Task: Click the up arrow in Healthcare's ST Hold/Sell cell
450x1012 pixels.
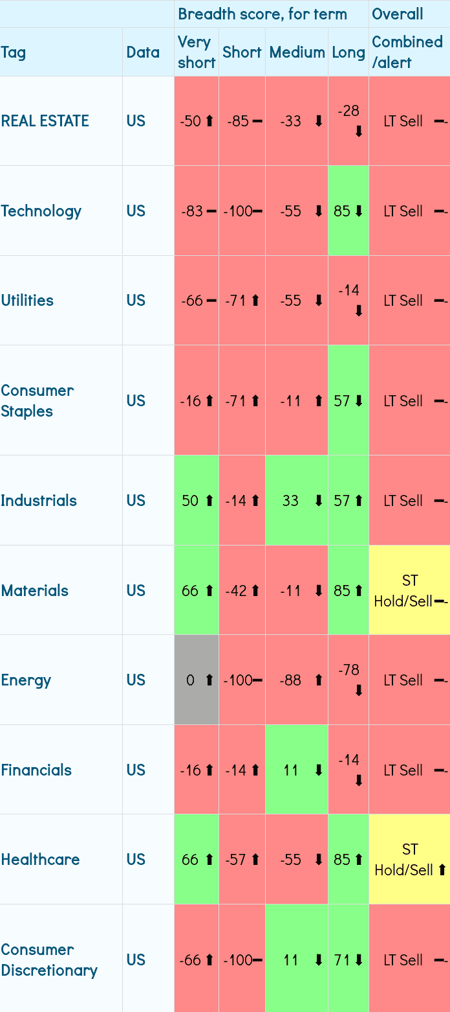Action: pyautogui.click(x=442, y=870)
